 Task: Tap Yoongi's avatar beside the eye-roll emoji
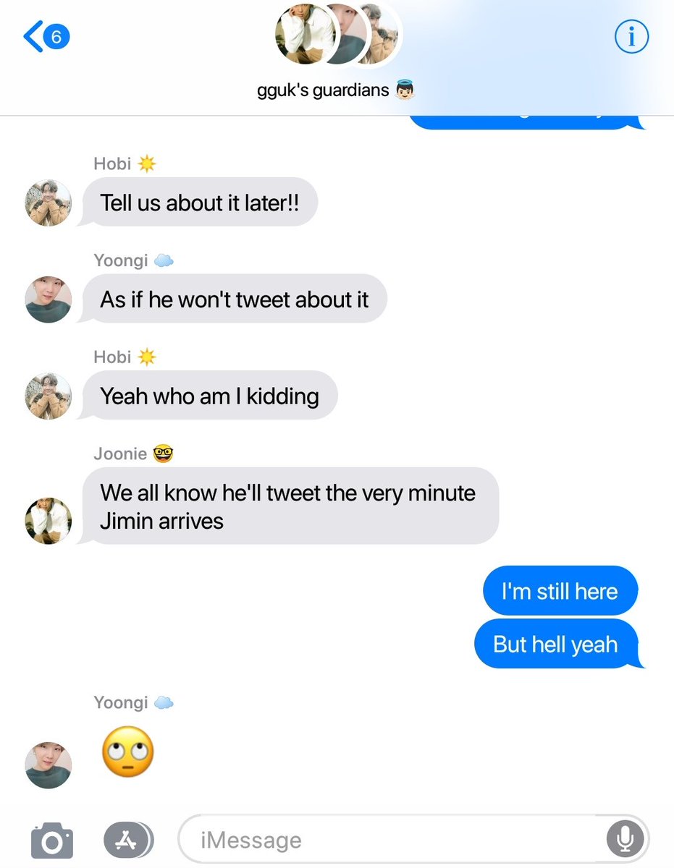pyautogui.click(x=49, y=765)
